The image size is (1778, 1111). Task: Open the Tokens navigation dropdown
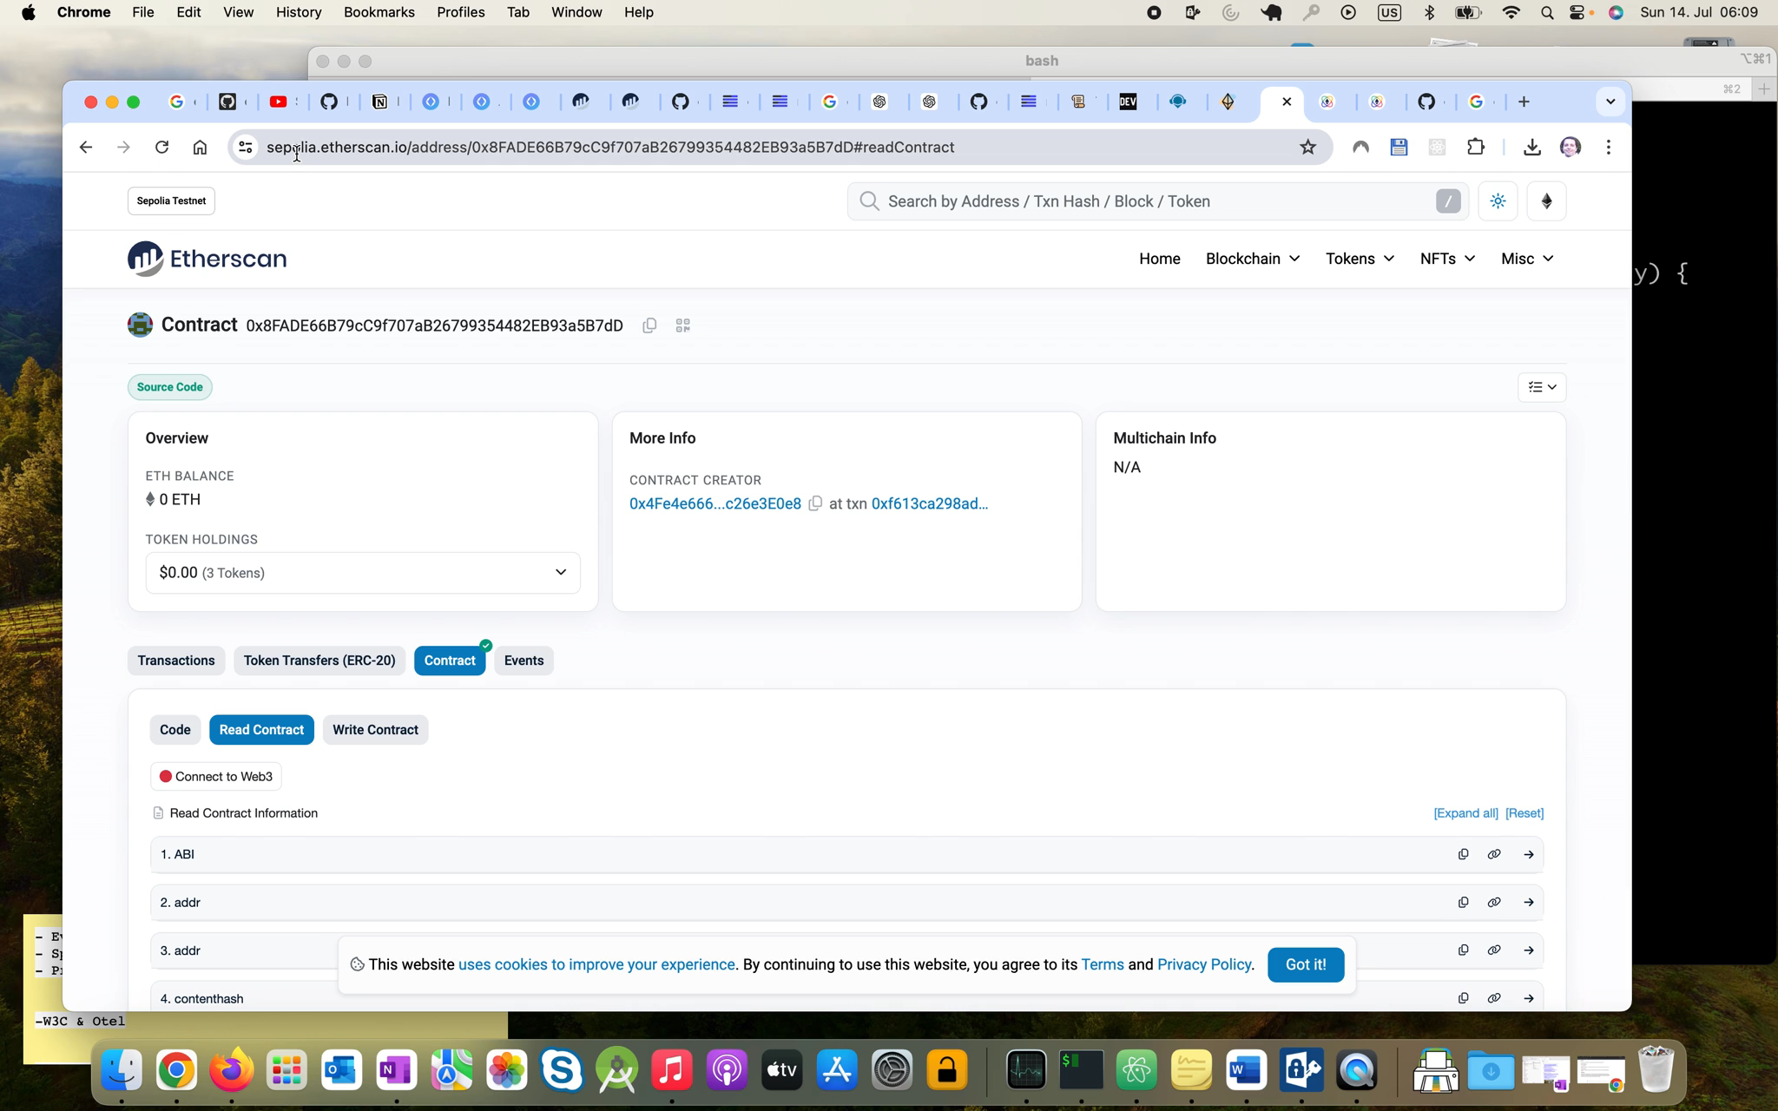1360,259
